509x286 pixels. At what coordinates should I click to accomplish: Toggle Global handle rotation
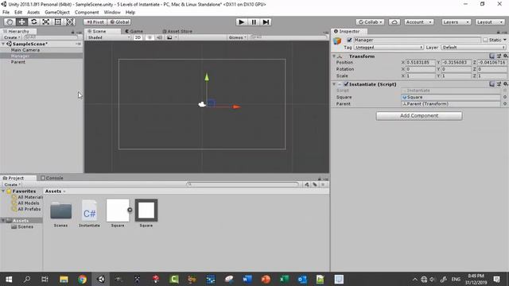pyautogui.click(x=119, y=21)
